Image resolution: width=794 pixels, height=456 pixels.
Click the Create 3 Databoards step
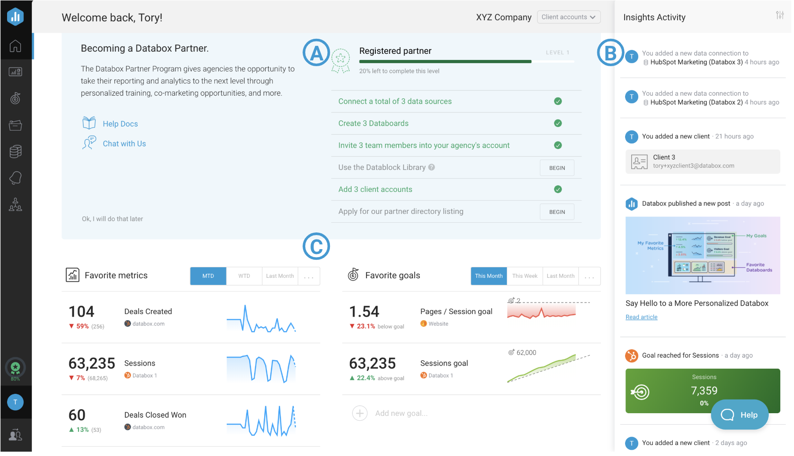(x=373, y=123)
